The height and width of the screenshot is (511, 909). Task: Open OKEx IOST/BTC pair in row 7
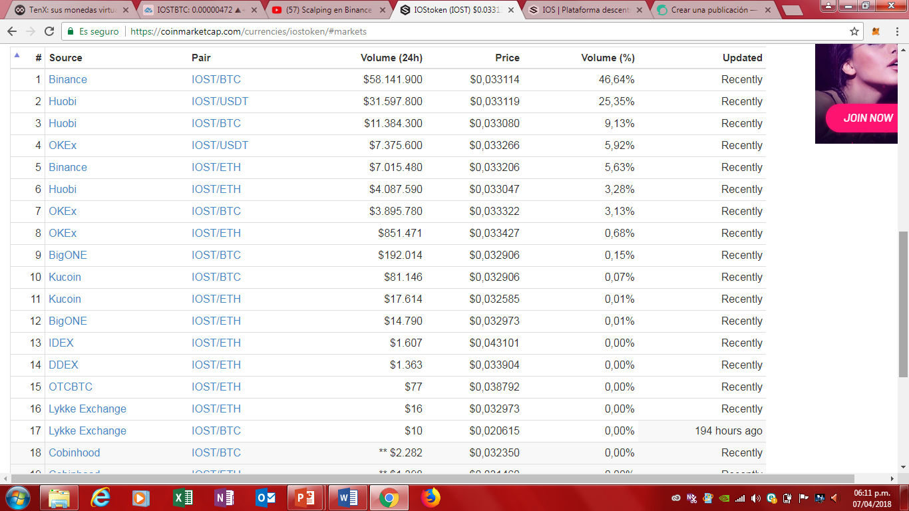coord(216,212)
